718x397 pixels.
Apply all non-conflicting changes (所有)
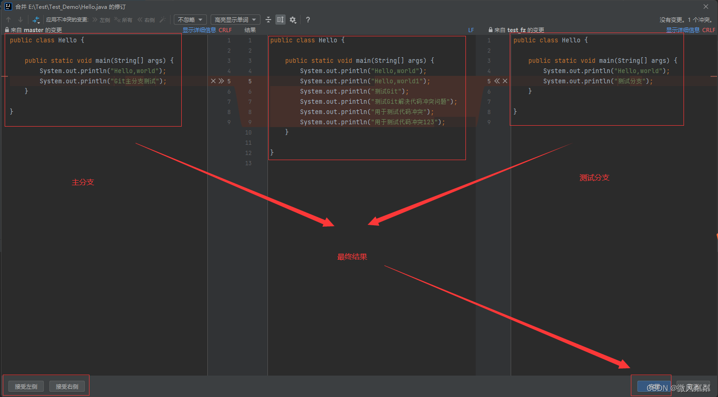click(123, 20)
